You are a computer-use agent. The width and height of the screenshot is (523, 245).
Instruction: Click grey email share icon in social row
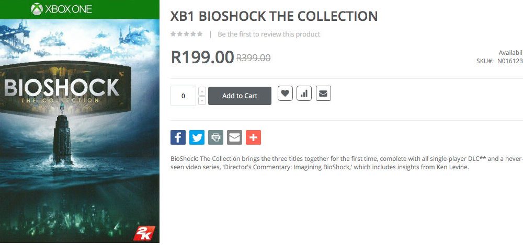[234, 137]
